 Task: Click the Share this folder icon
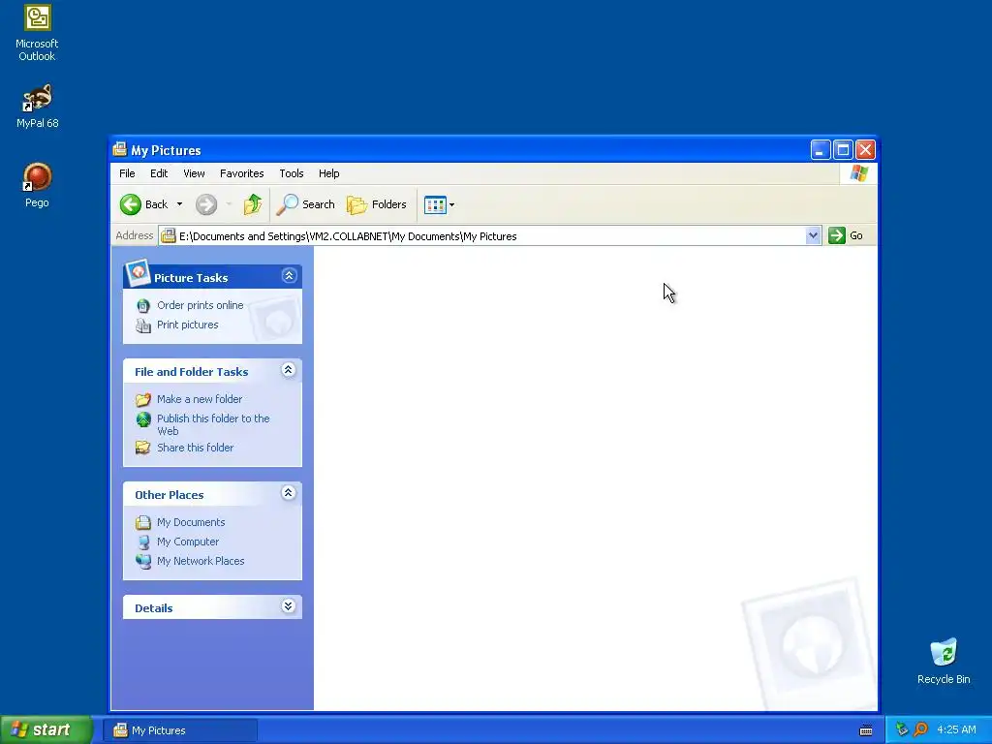tap(143, 448)
